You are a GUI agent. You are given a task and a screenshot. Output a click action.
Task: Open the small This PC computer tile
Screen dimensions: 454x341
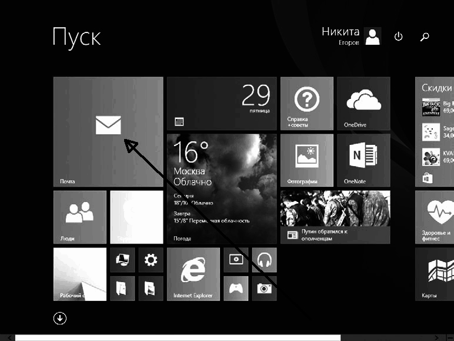(122, 260)
